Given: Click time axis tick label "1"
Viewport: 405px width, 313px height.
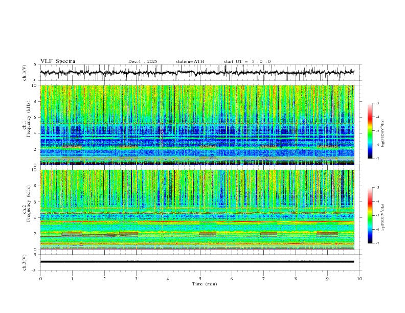Looking at the screenshot, I should (72, 279).
